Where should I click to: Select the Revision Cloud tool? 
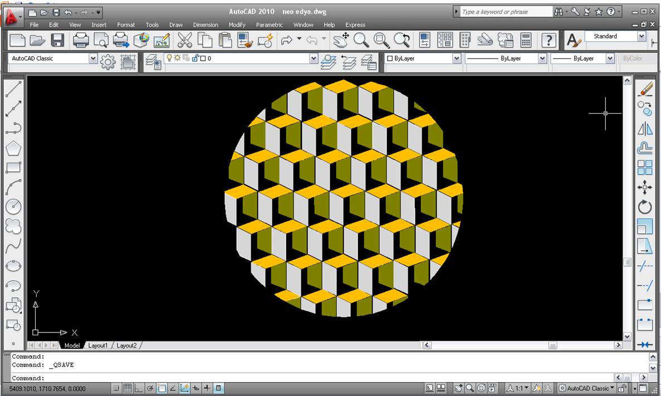tap(13, 226)
